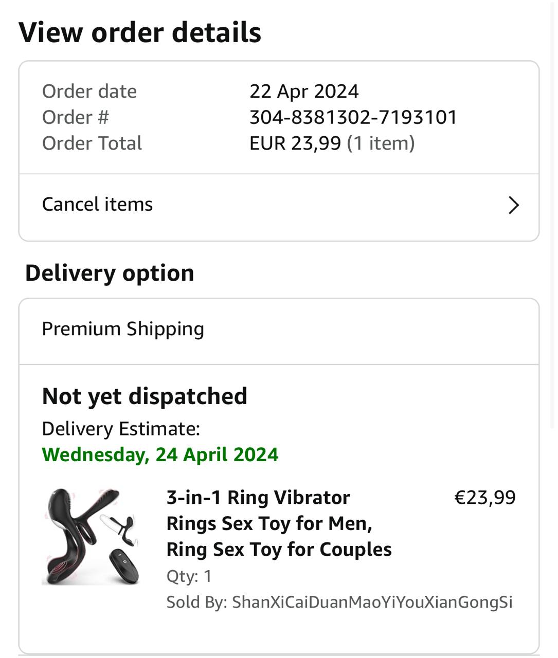558x658 pixels.
Task: Click the Wednesday, 24 April 2024 estimate
Action: tap(160, 454)
